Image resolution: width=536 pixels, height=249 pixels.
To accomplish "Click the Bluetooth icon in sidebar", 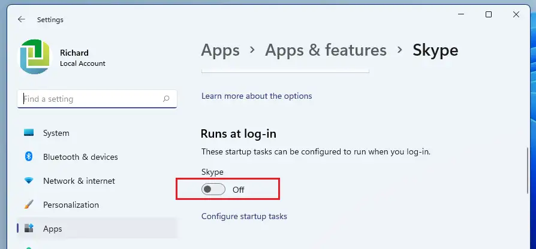I will click(29, 157).
